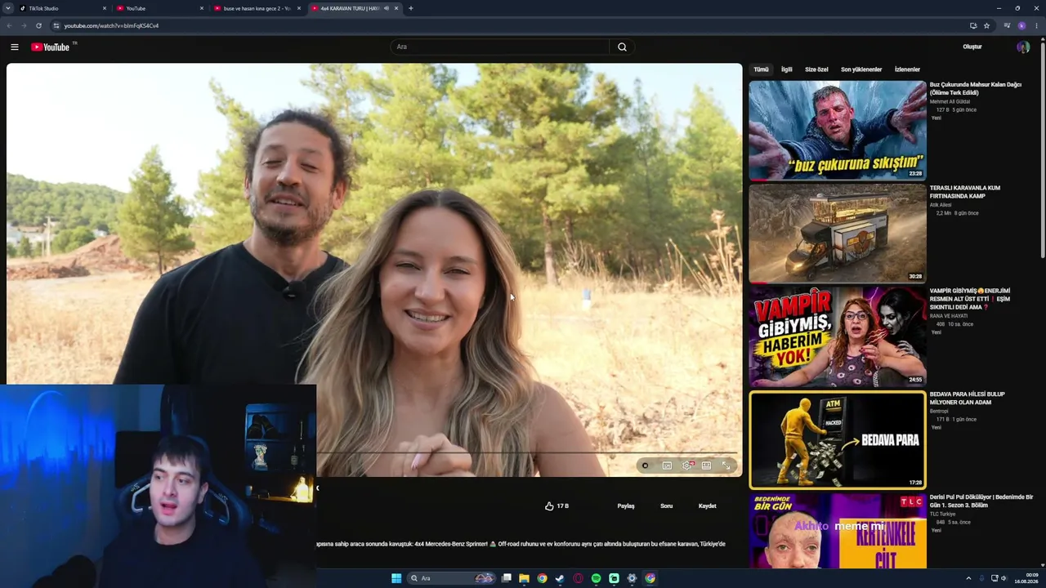Click the main video player frame
This screenshot has width=1046, height=588.
[x=374, y=269]
